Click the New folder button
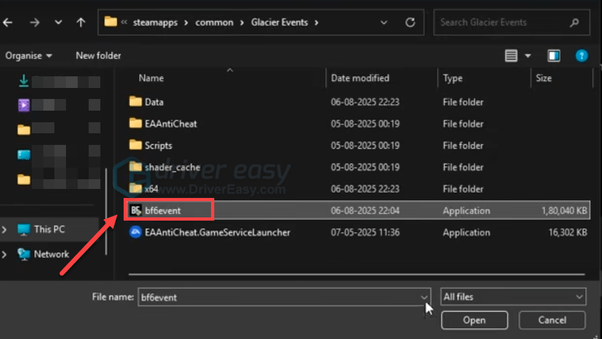The width and height of the screenshot is (602, 339). click(98, 56)
